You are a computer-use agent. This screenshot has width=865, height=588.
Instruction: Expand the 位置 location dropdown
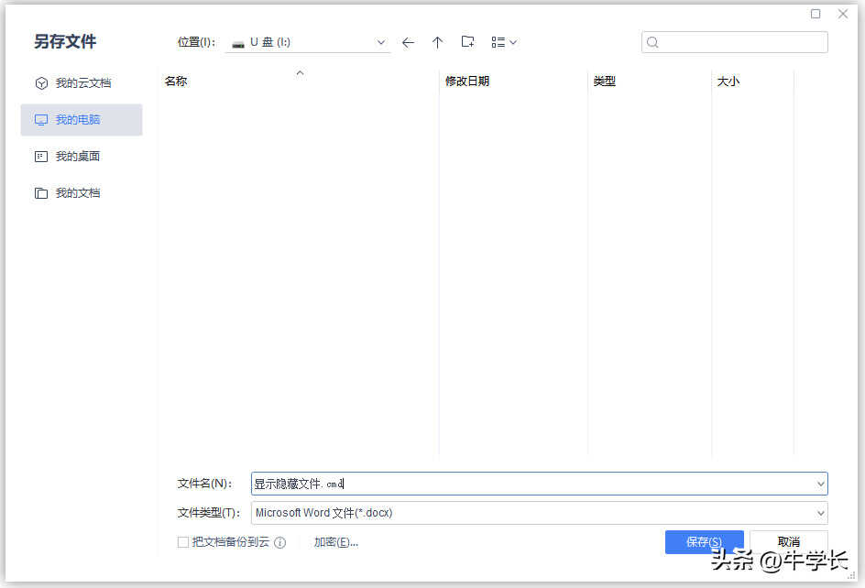pos(380,42)
